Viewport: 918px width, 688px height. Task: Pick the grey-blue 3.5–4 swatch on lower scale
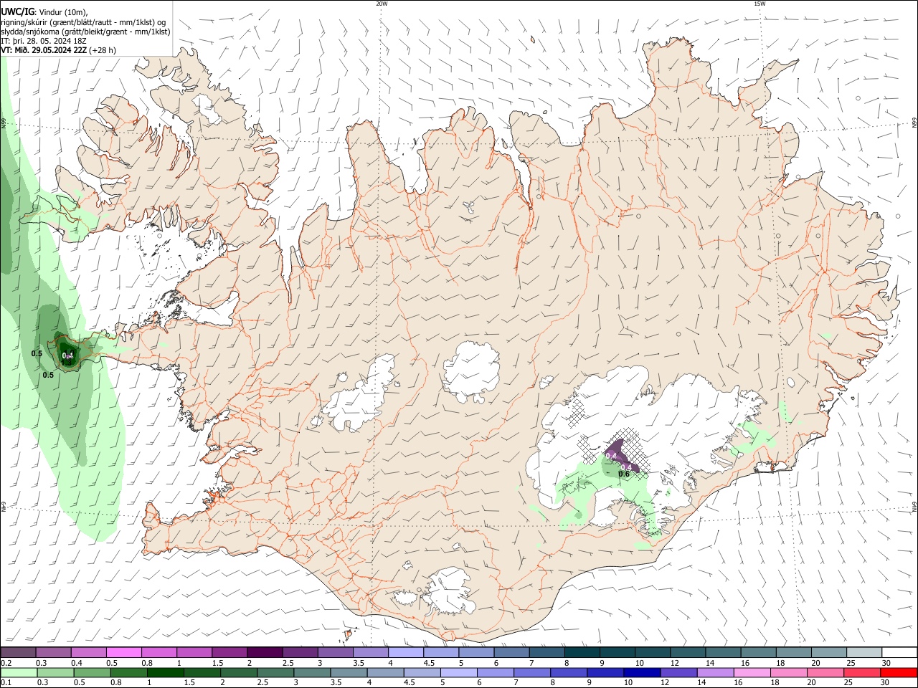[x=349, y=672]
